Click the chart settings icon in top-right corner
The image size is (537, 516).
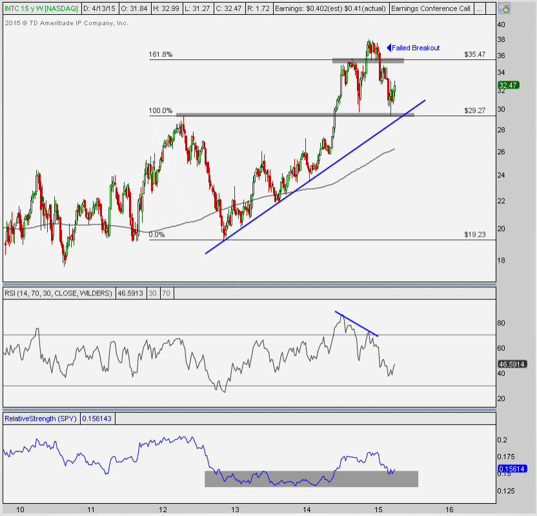504,9
